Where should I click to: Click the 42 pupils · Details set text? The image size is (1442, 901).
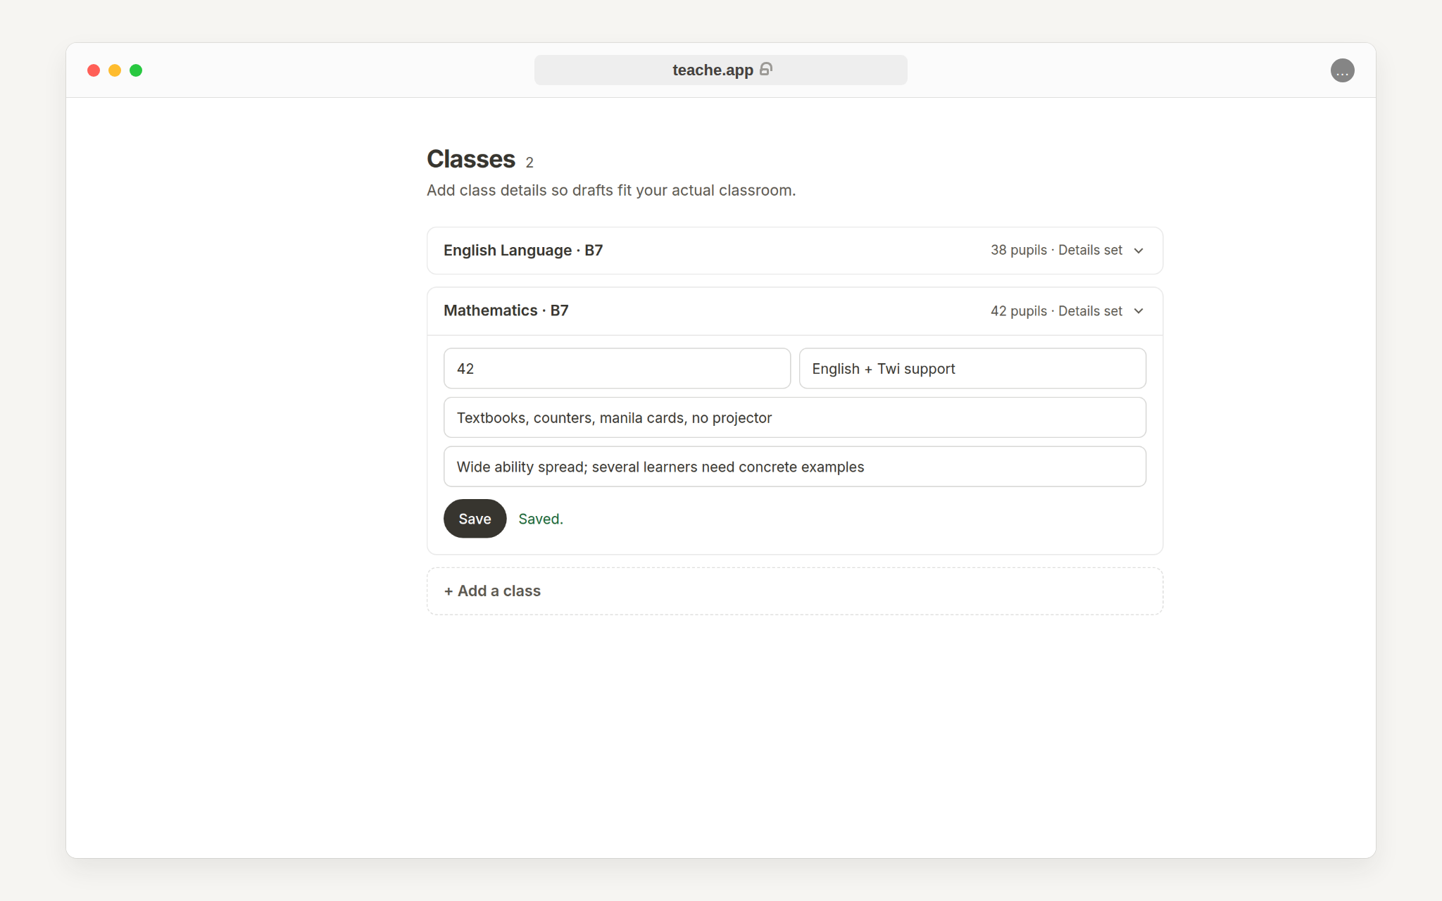(1056, 311)
